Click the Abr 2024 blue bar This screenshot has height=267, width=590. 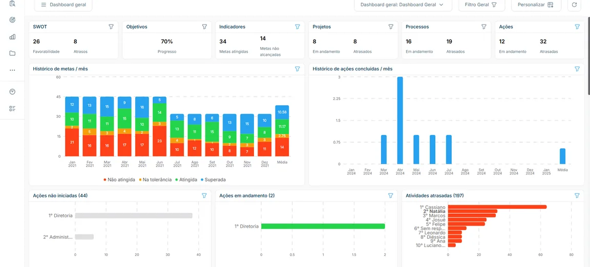click(x=400, y=120)
